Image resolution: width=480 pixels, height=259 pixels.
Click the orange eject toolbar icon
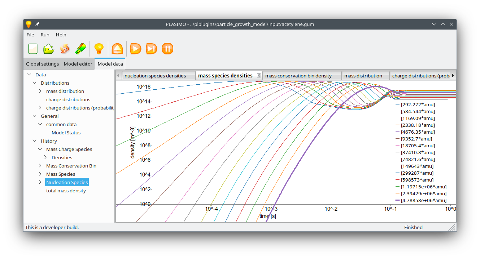click(117, 49)
